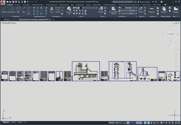Click the table icon in Аннотации panel
Screen dimensions: 181x125
pyautogui.click(x=62, y=14)
